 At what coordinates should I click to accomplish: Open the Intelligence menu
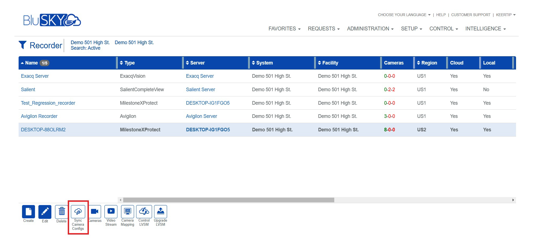(x=485, y=29)
